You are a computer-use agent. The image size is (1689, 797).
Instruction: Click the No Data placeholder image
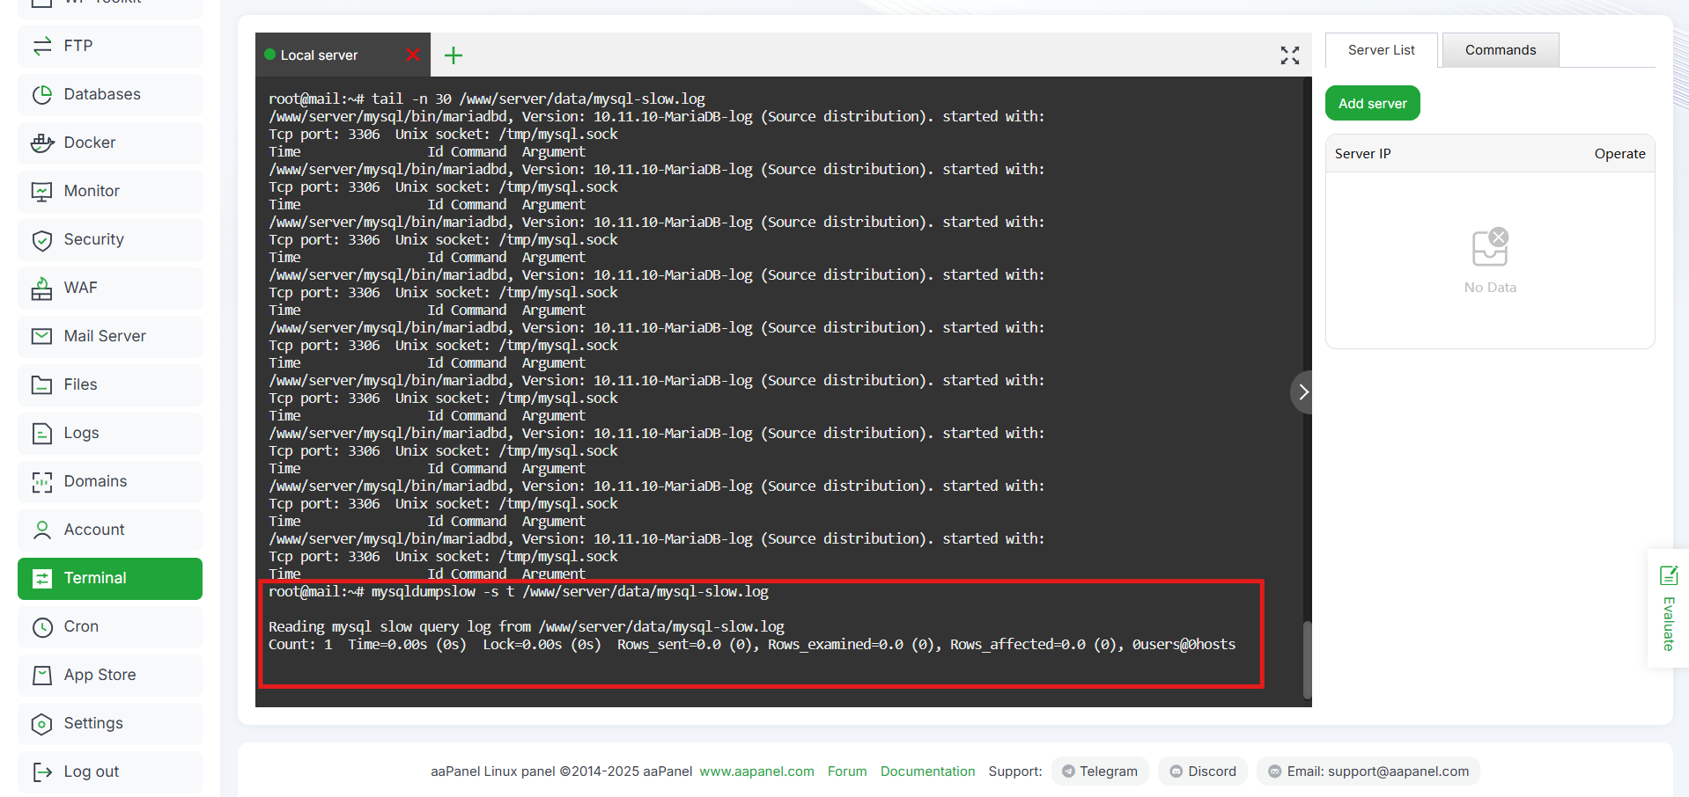tap(1490, 248)
